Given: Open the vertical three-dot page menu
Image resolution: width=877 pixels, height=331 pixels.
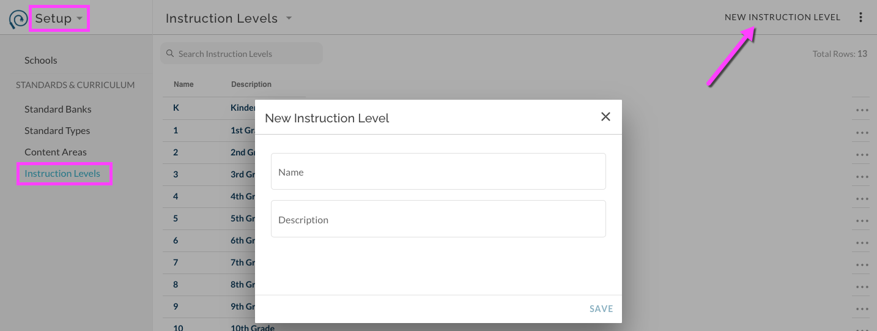Looking at the screenshot, I should point(860,17).
